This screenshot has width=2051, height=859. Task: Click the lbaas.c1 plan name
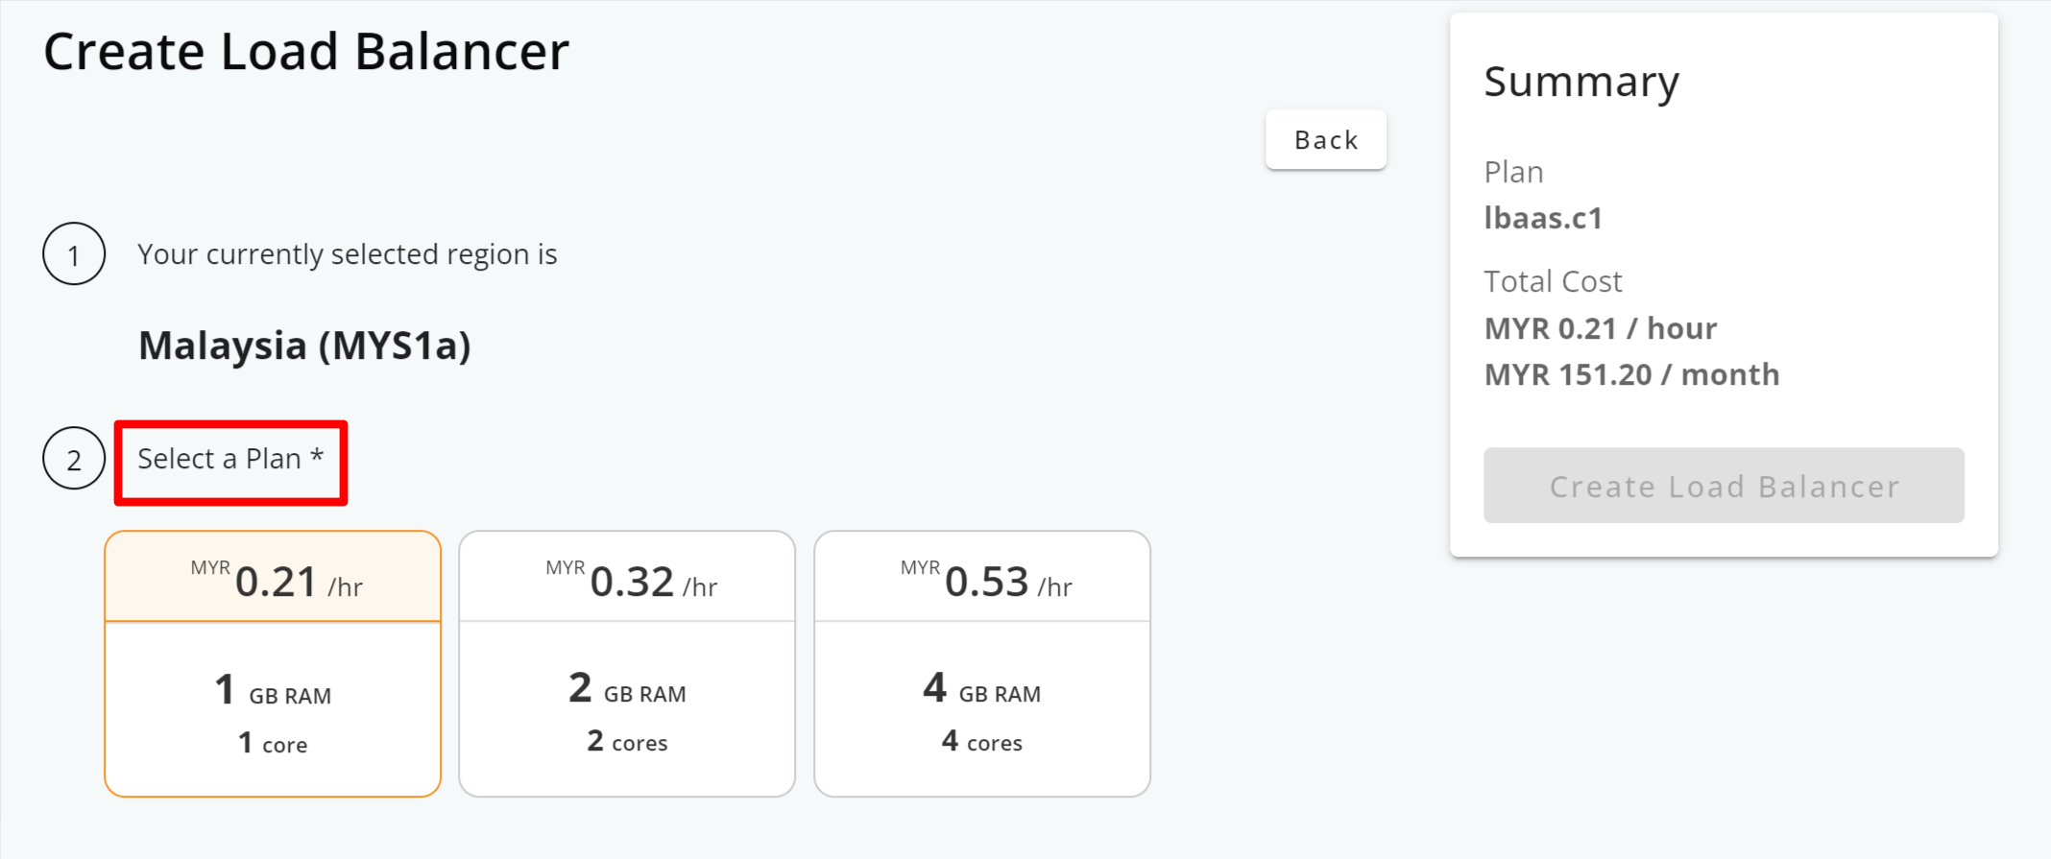click(x=1542, y=218)
